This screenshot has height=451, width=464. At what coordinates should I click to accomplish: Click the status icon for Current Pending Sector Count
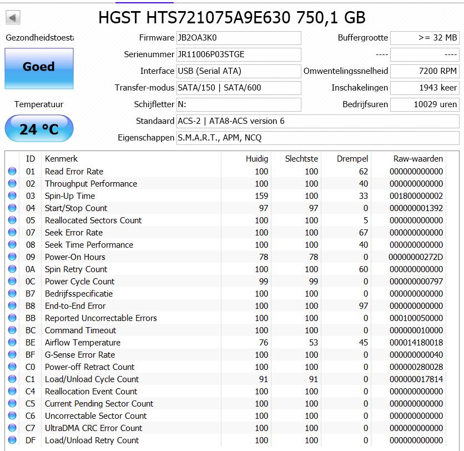pos(12,403)
